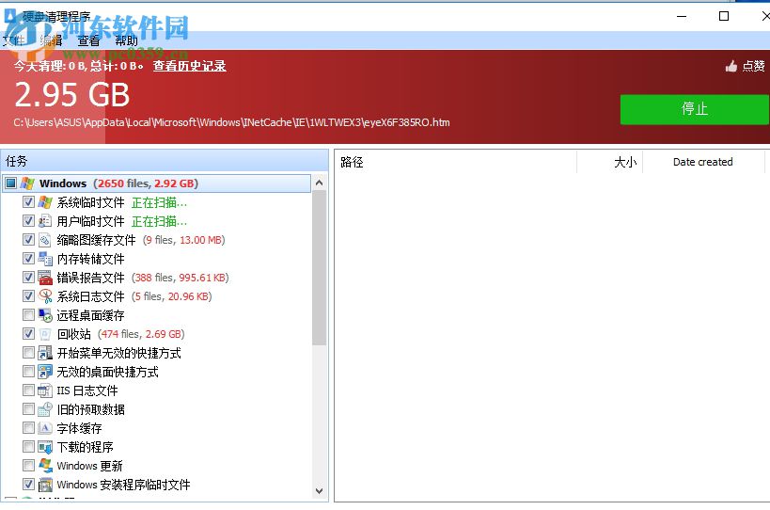Enable 旧的预取数据 checkbox
This screenshot has height=510, width=770.
tap(28, 409)
